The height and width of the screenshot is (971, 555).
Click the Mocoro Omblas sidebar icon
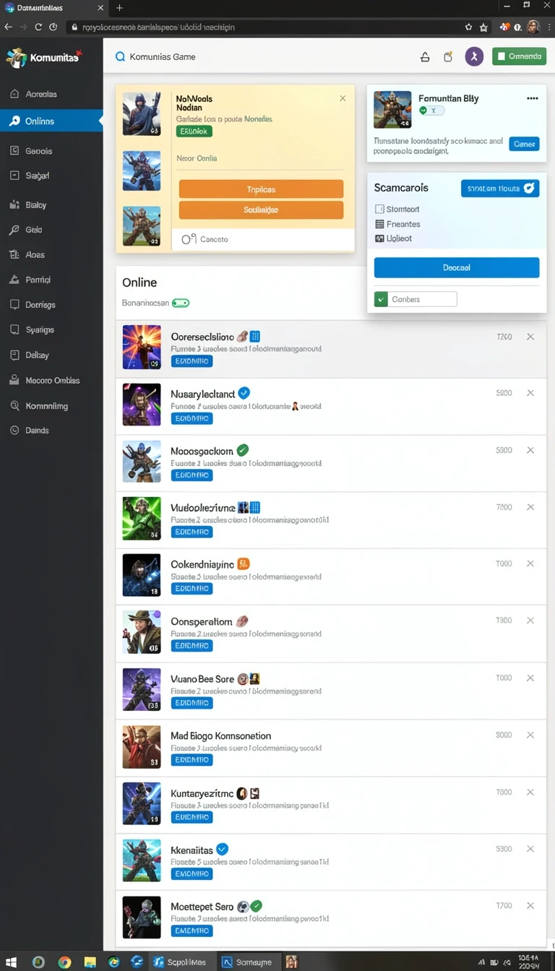(x=14, y=380)
